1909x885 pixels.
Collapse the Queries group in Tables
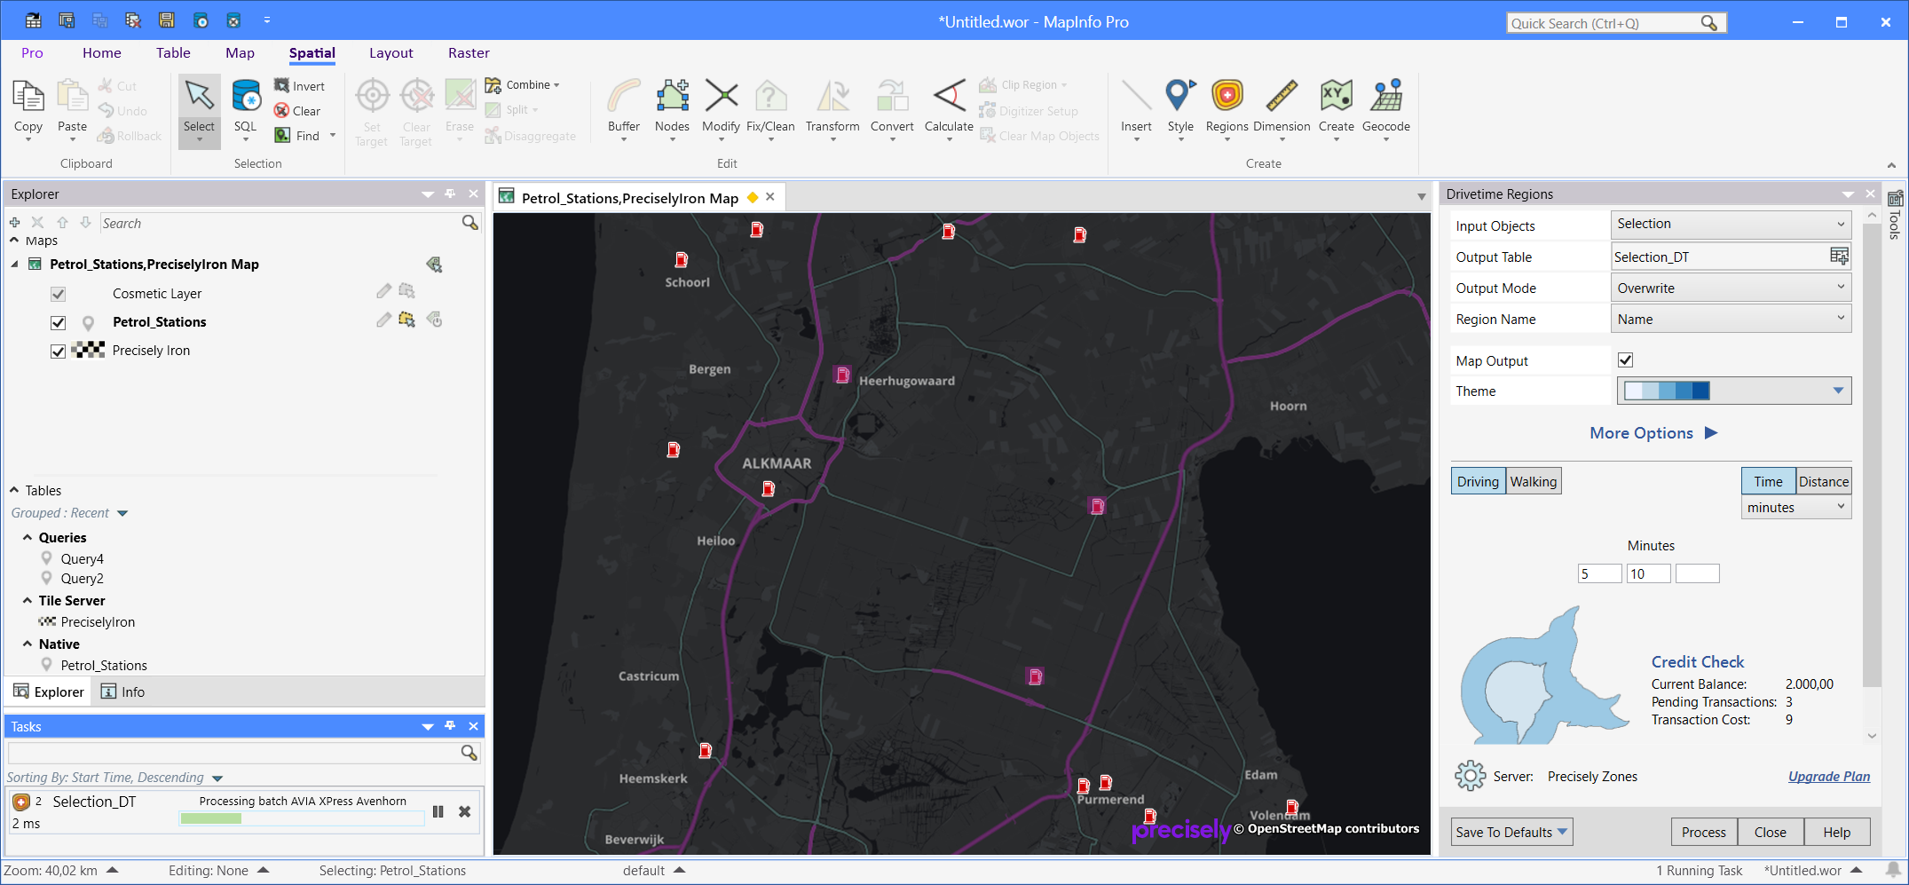coord(28,538)
